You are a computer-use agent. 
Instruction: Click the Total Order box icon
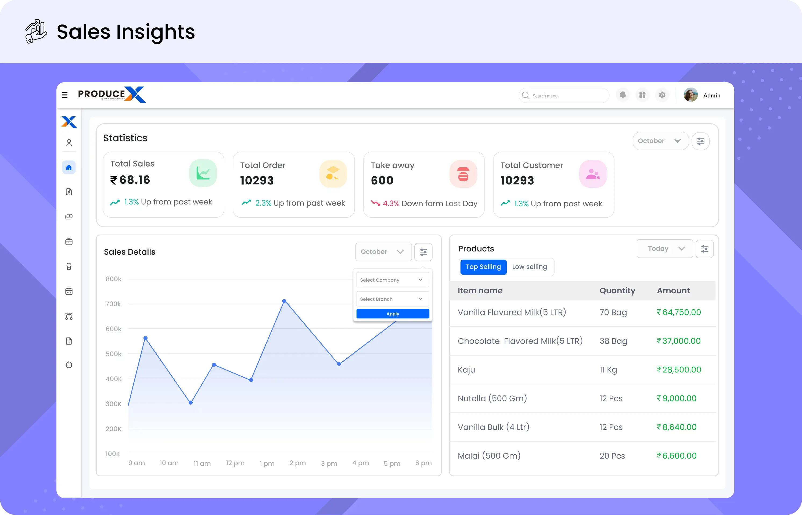(x=333, y=174)
